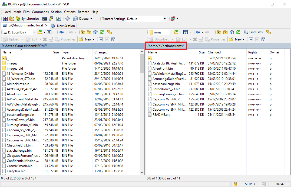
Task: Click remote panel Invert Selection icon
Action: 263,39
